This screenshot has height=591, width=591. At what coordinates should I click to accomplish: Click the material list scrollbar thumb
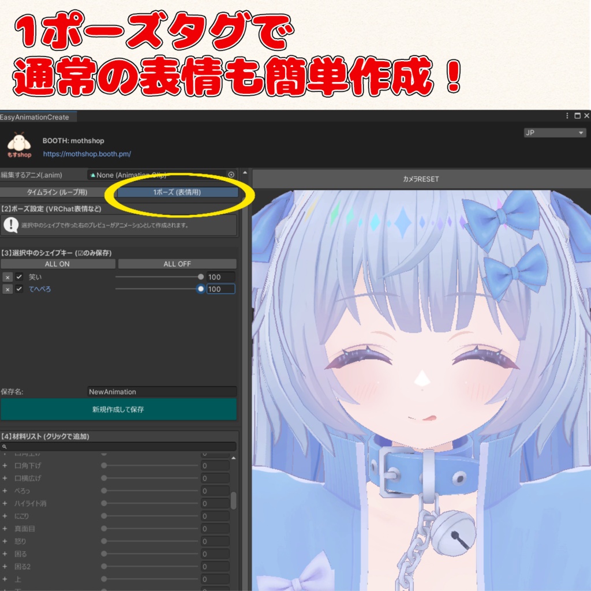(233, 500)
